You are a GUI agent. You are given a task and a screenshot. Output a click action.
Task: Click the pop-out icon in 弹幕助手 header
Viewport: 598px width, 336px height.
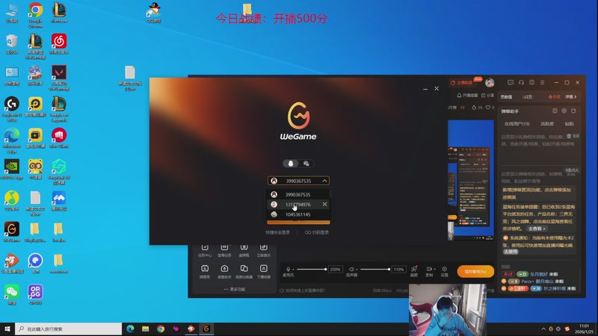point(573,111)
